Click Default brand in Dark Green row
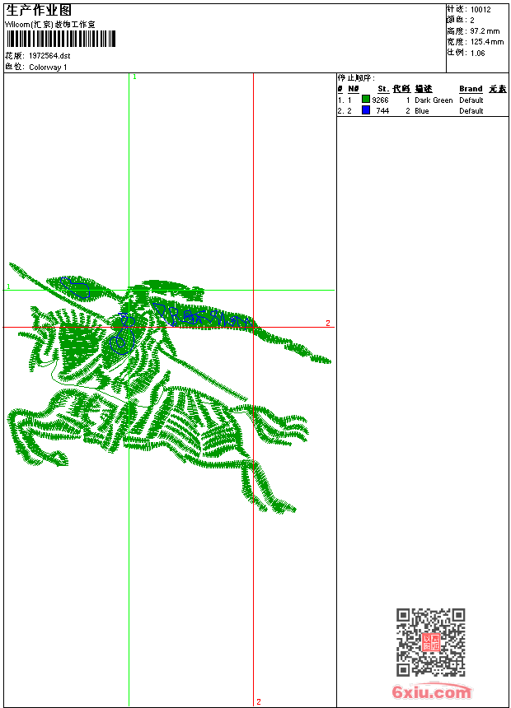Viewport: 511px width, 708px height. tap(471, 100)
